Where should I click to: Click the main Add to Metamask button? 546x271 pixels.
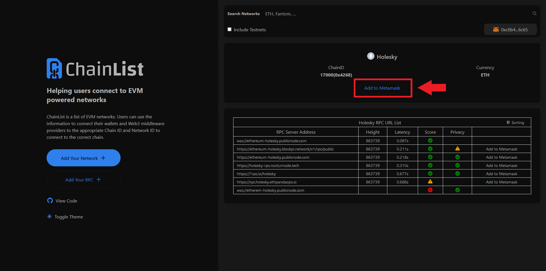coord(382,88)
